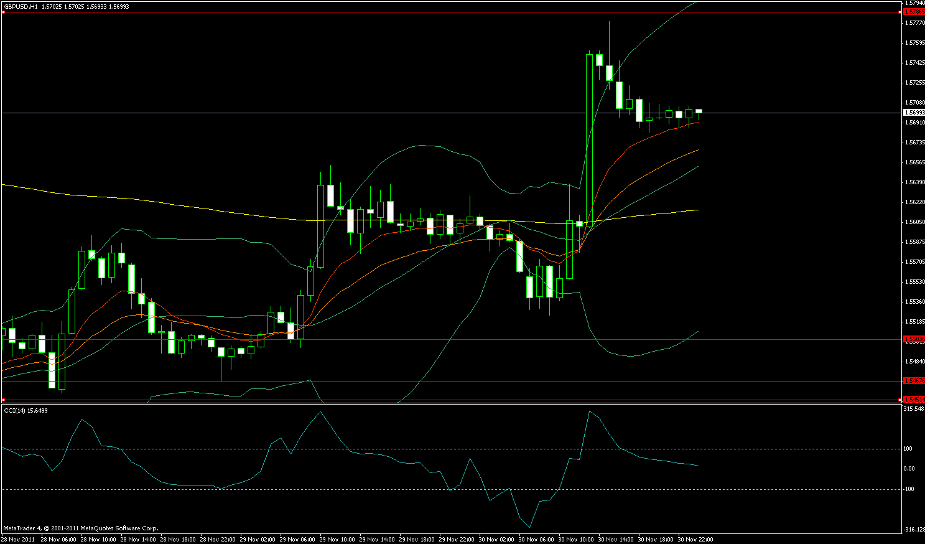The height and width of the screenshot is (544, 925).
Task: Click the 30 Nov 22:00 time label
Action: point(695,539)
